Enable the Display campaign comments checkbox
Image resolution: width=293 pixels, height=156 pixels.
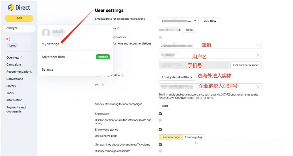pyautogui.click(x=160, y=151)
